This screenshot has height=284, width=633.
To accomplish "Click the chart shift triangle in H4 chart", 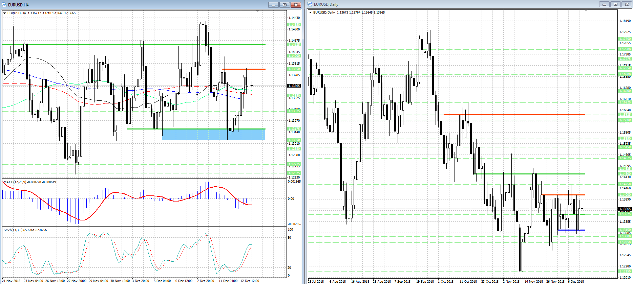I will (x=257, y=11).
